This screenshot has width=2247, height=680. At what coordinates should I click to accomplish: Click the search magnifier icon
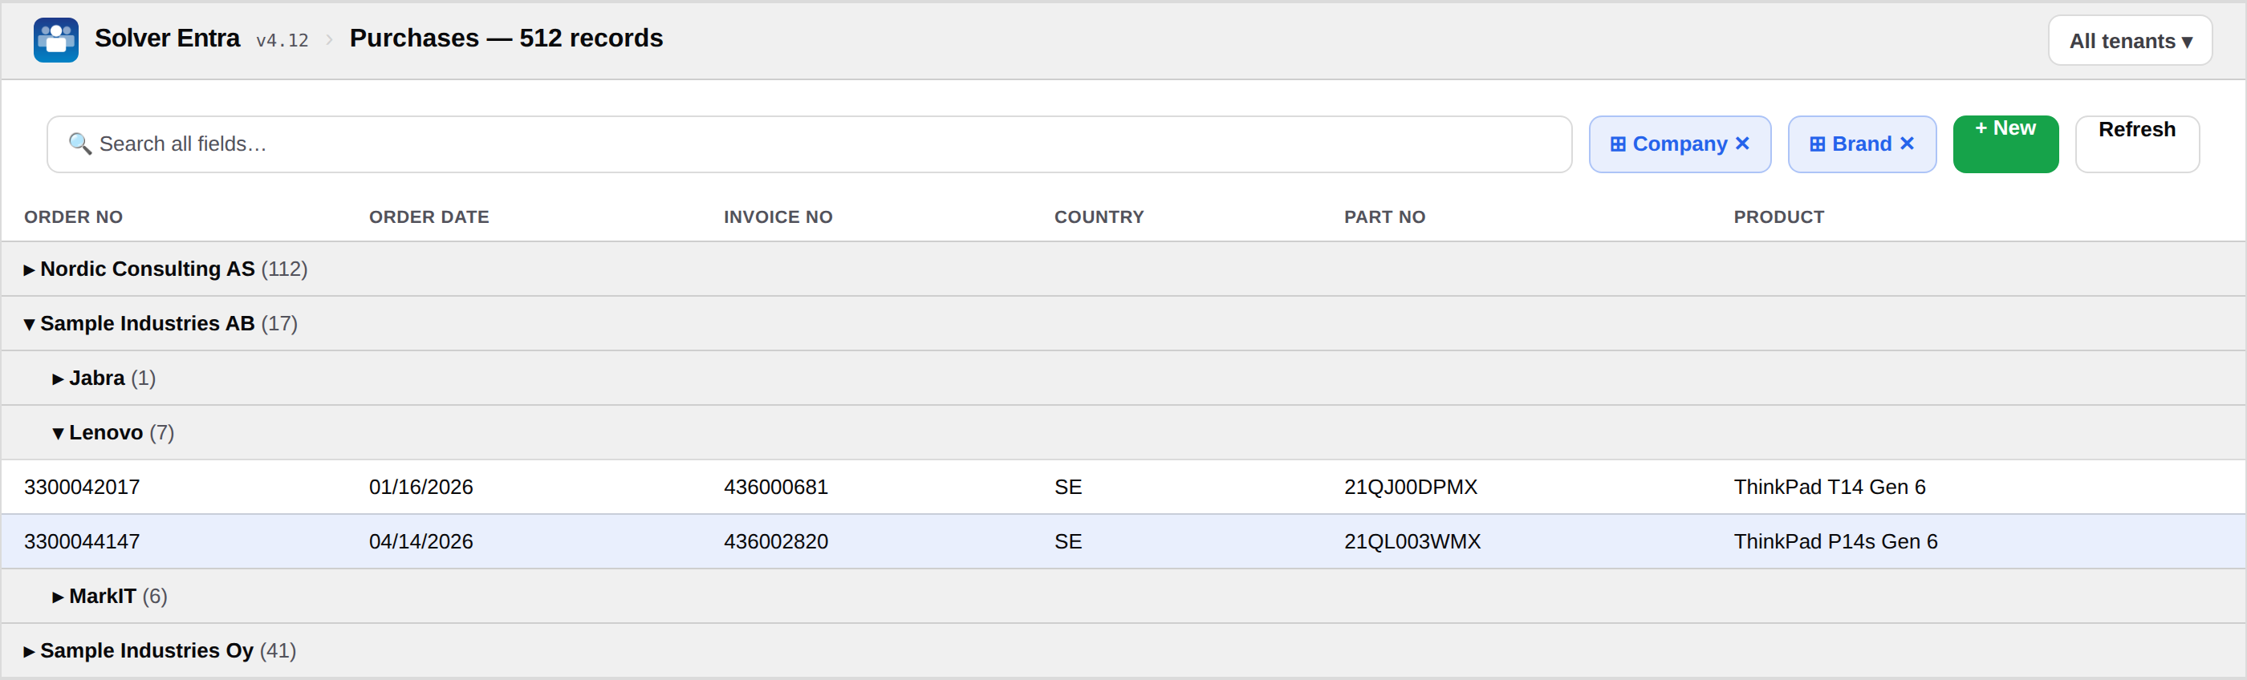(79, 144)
